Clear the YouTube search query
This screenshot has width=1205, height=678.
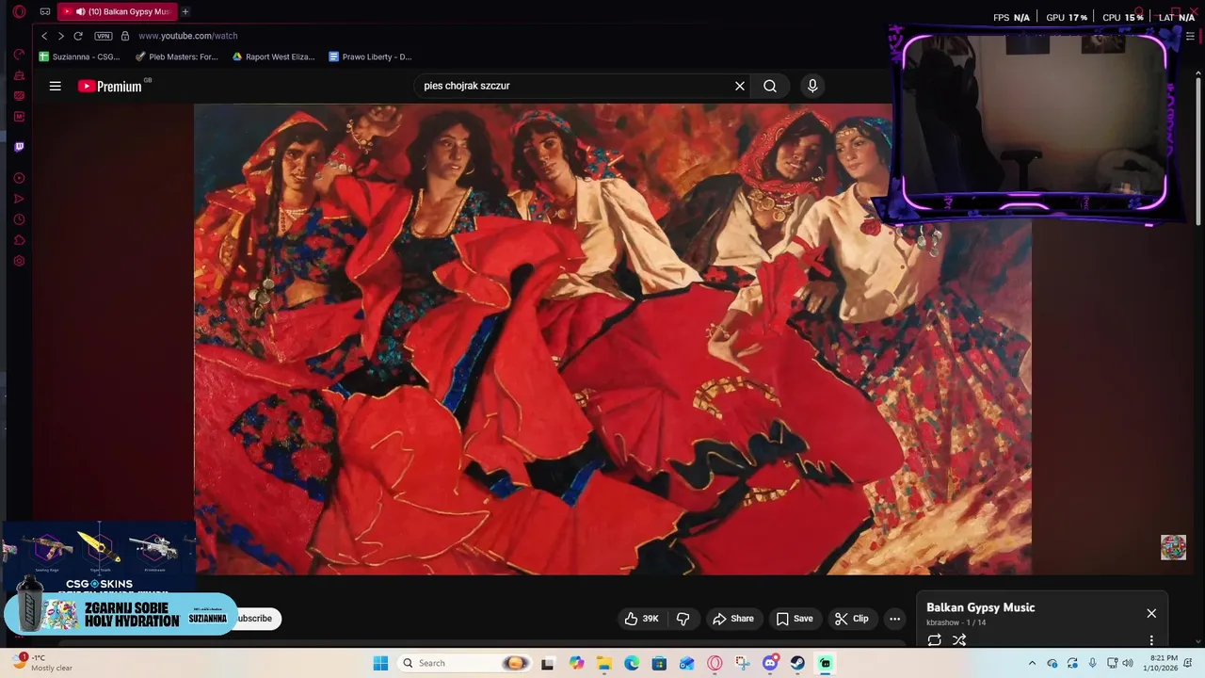(740, 86)
